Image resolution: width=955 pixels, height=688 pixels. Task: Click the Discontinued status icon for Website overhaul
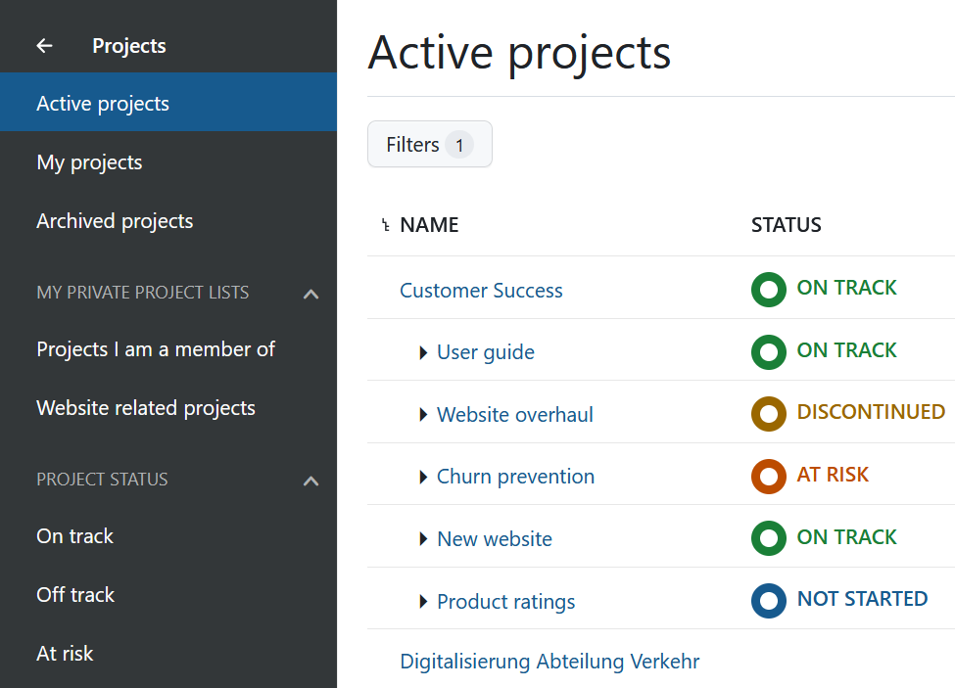click(768, 414)
